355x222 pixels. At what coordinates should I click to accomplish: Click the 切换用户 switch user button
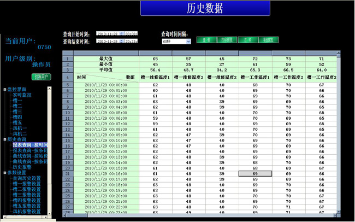coord(41,77)
